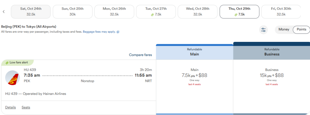Viewport: 310px width, 115px height.
Task: Click the Hainan Airlines logo
Action: tap(13, 78)
